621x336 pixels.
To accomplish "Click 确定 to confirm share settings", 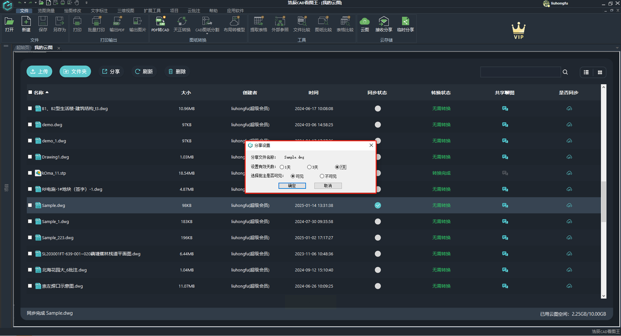I will (x=292, y=186).
